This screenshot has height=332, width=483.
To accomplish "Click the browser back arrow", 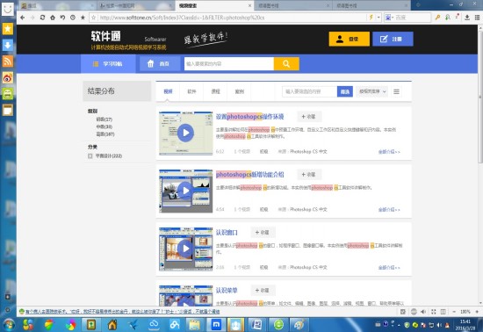I will (23, 18).
